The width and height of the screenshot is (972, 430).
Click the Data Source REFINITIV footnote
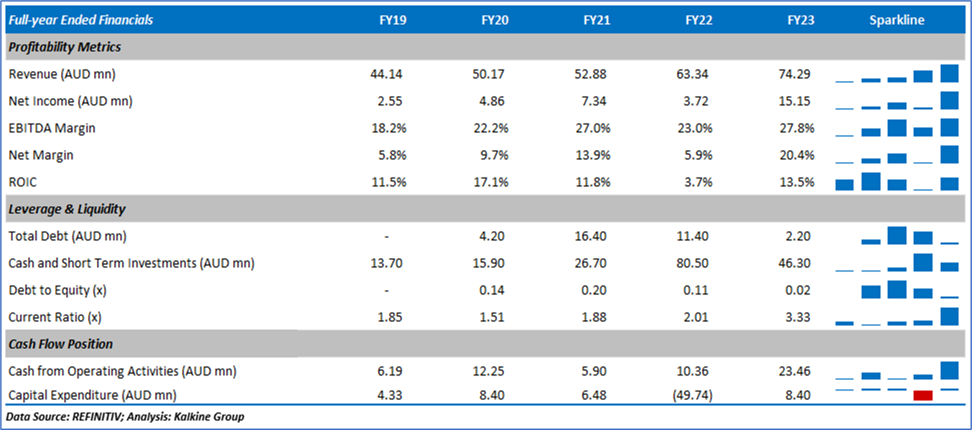pyautogui.click(x=125, y=416)
